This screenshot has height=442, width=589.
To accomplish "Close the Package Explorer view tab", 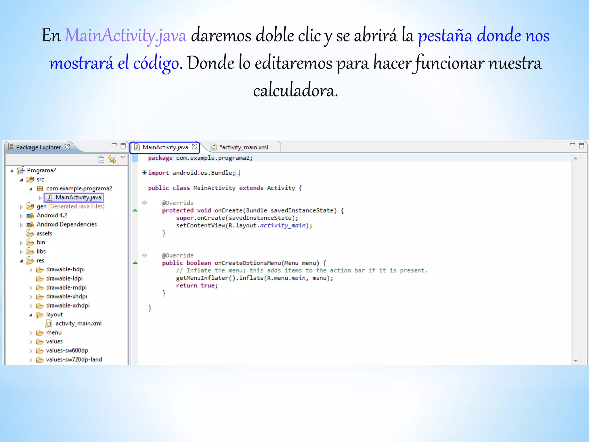I will [67, 147].
